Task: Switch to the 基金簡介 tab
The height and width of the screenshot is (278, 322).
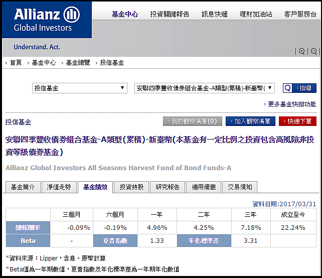Action: click(23, 187)
